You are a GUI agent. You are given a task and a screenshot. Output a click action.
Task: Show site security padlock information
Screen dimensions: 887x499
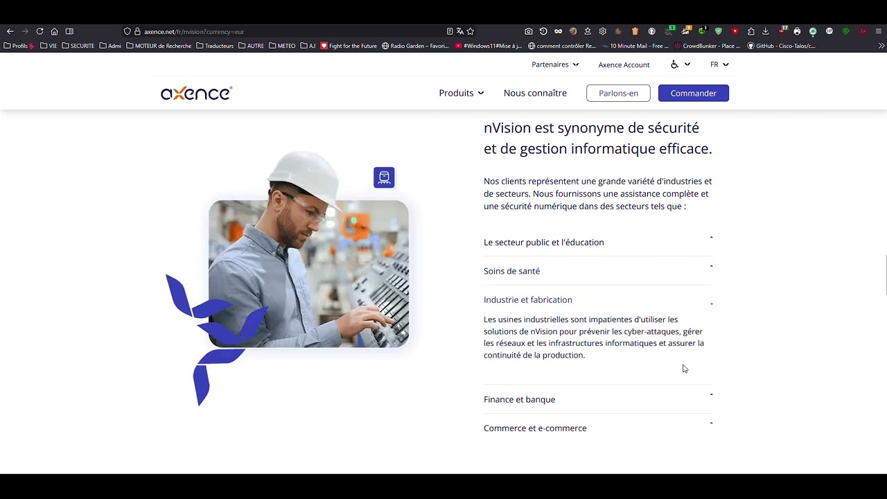[x=137, y=31]
